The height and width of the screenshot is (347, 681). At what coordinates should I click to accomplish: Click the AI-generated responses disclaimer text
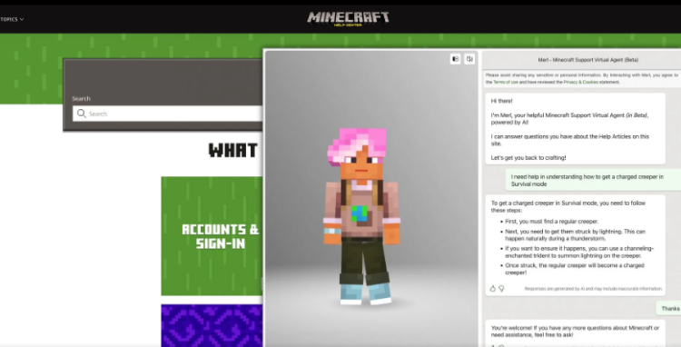click(x=593, y=288)
